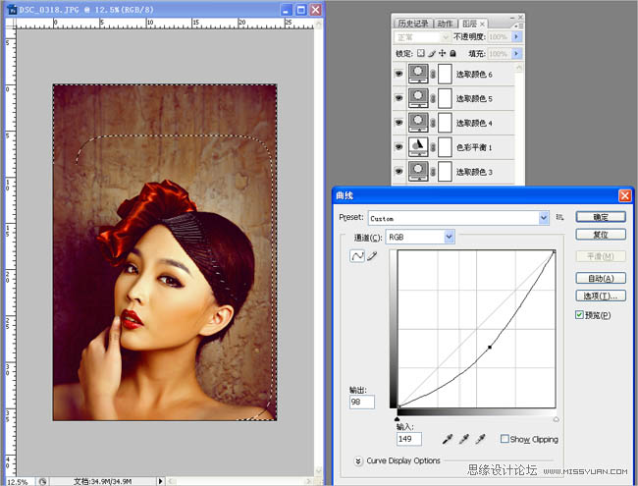Pick the black point eyedropper

(x=448, y=439)
